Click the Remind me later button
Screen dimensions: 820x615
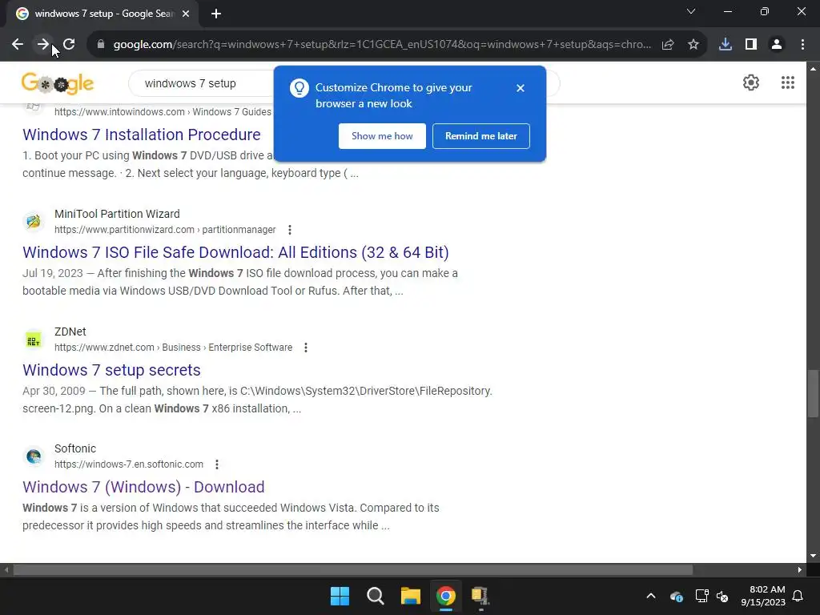click(481, 136)
